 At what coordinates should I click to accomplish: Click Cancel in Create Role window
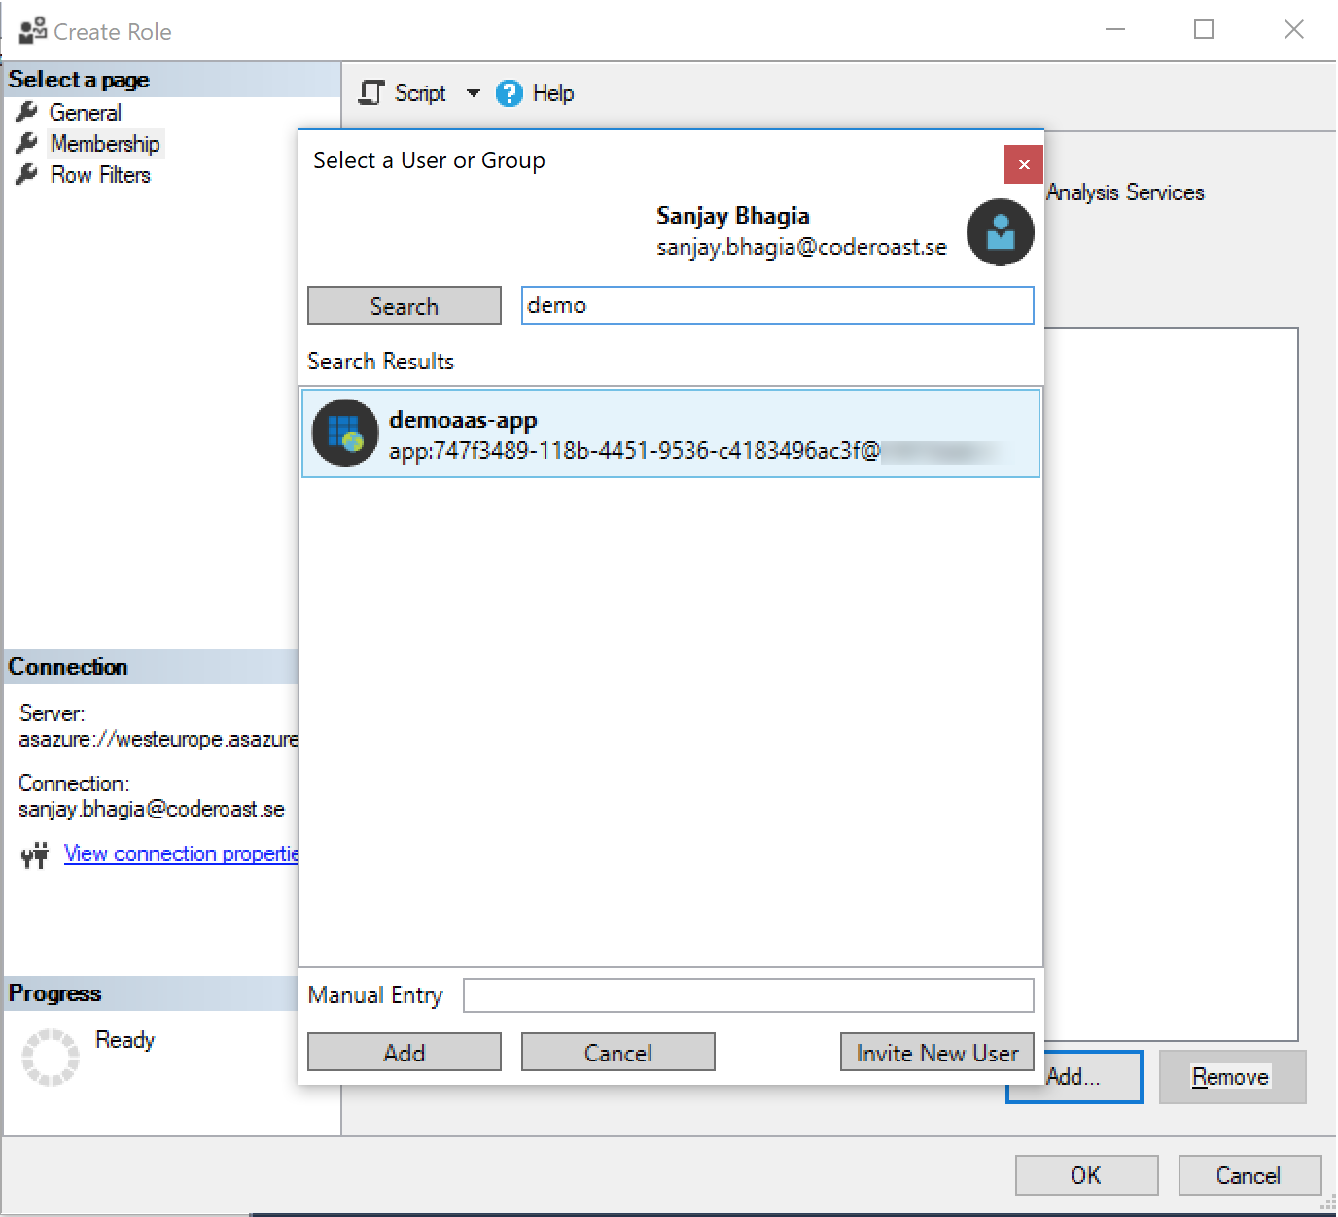click(1250, 1175)
